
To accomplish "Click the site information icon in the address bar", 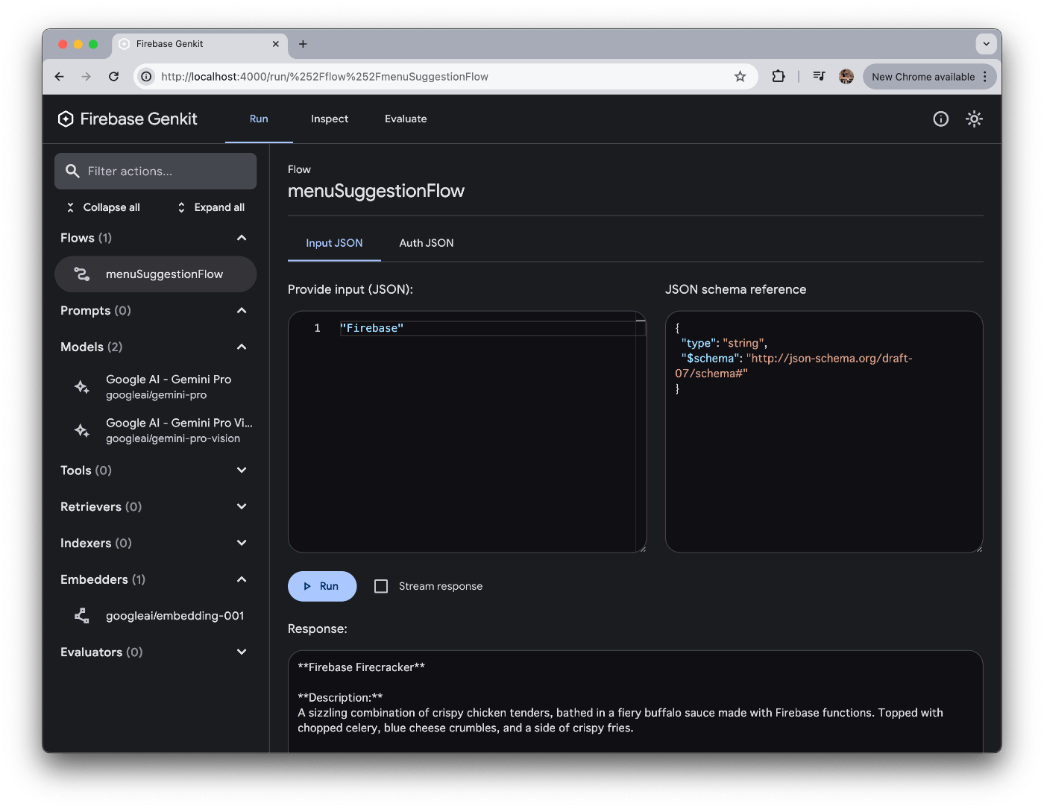I will click(x=147, y=76).
